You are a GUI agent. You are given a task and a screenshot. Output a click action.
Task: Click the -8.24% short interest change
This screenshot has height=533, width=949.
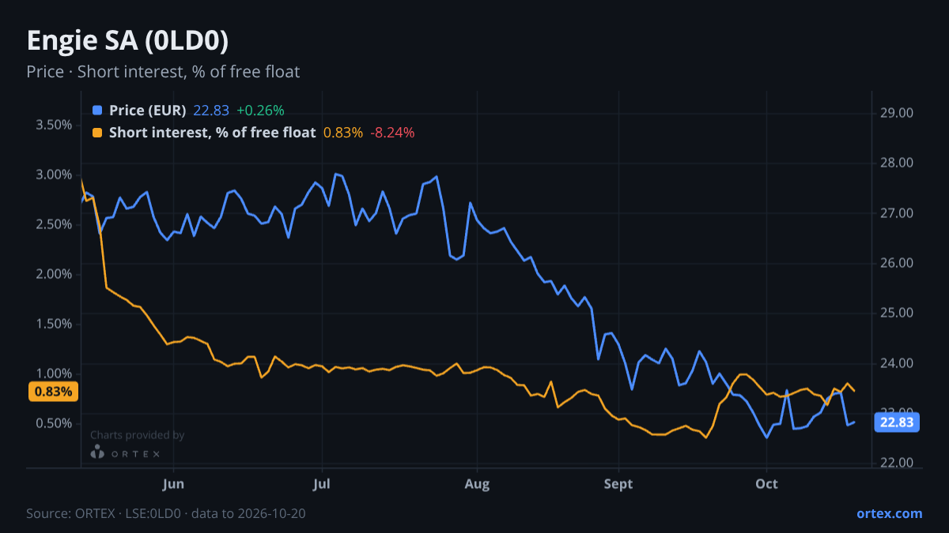click(x=392, y=133)
